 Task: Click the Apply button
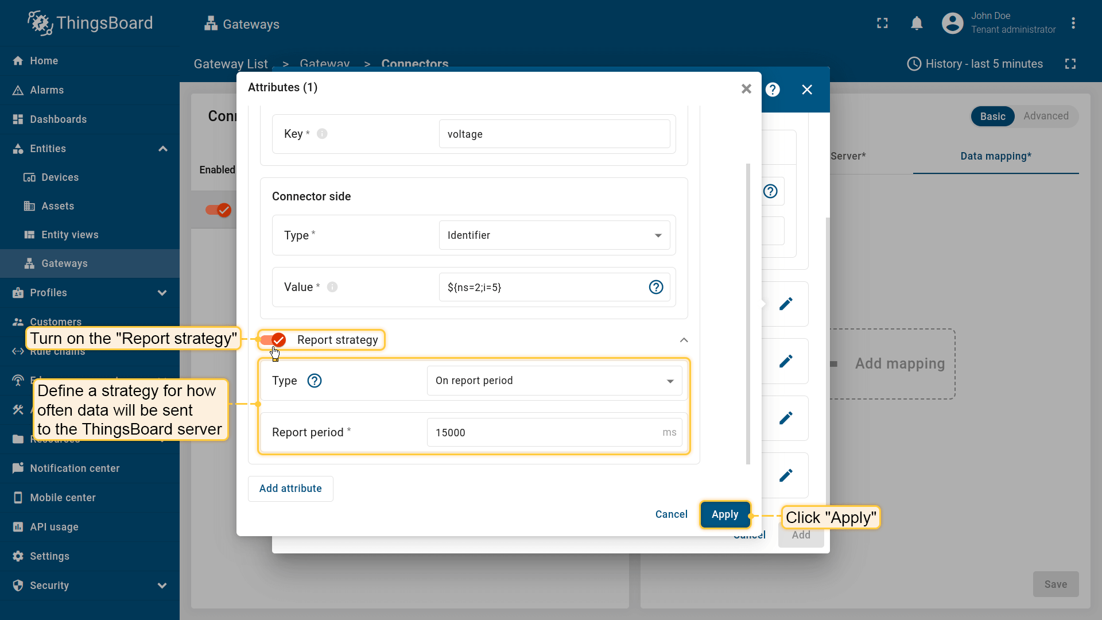coord(725,514)
